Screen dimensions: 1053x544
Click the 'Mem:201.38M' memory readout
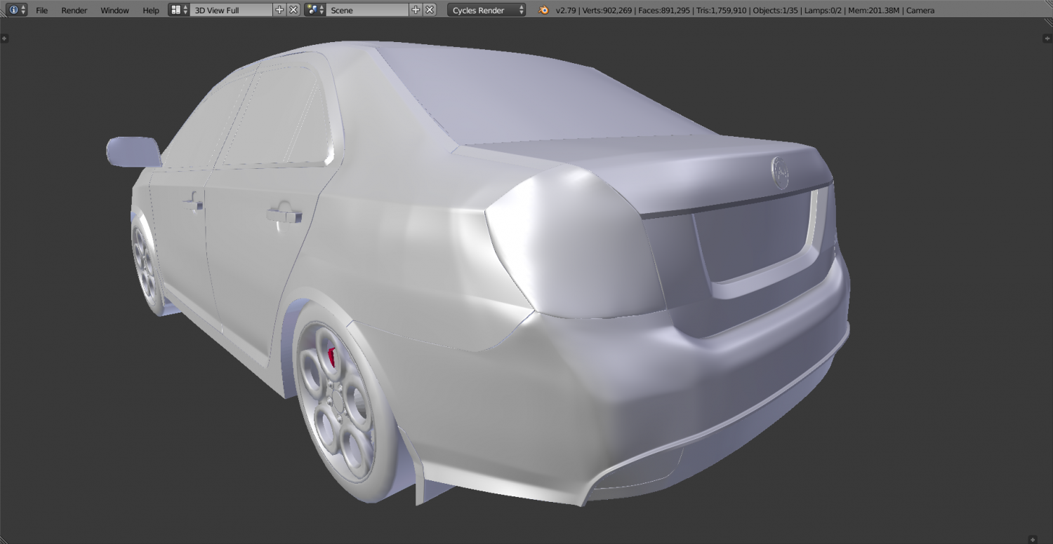click(x=874, y=11)
